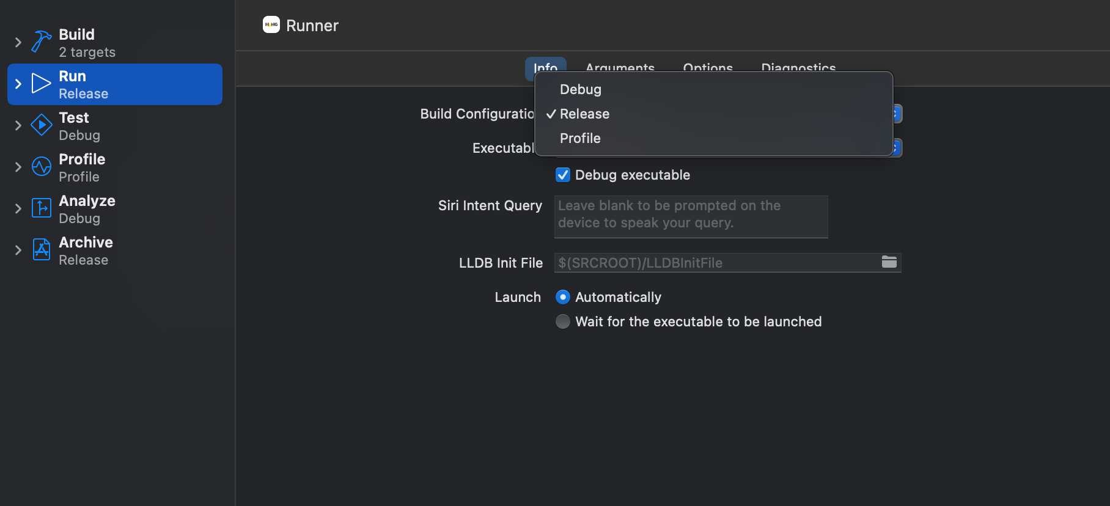
Task: Select Wait for the executable to be launched
Action: [x=563, y=322]
